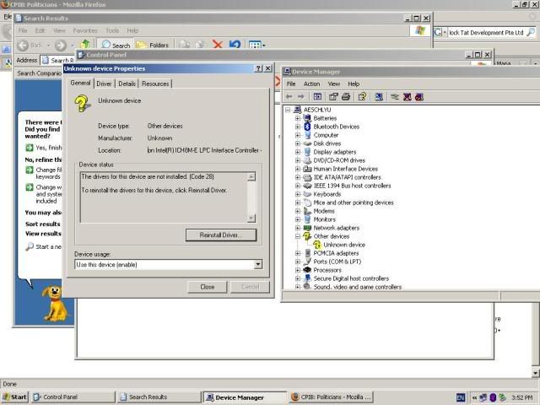The height and width of the screenshot is (405, 540).
Task: Click the Firefox search input field
Action: (486, 32)
